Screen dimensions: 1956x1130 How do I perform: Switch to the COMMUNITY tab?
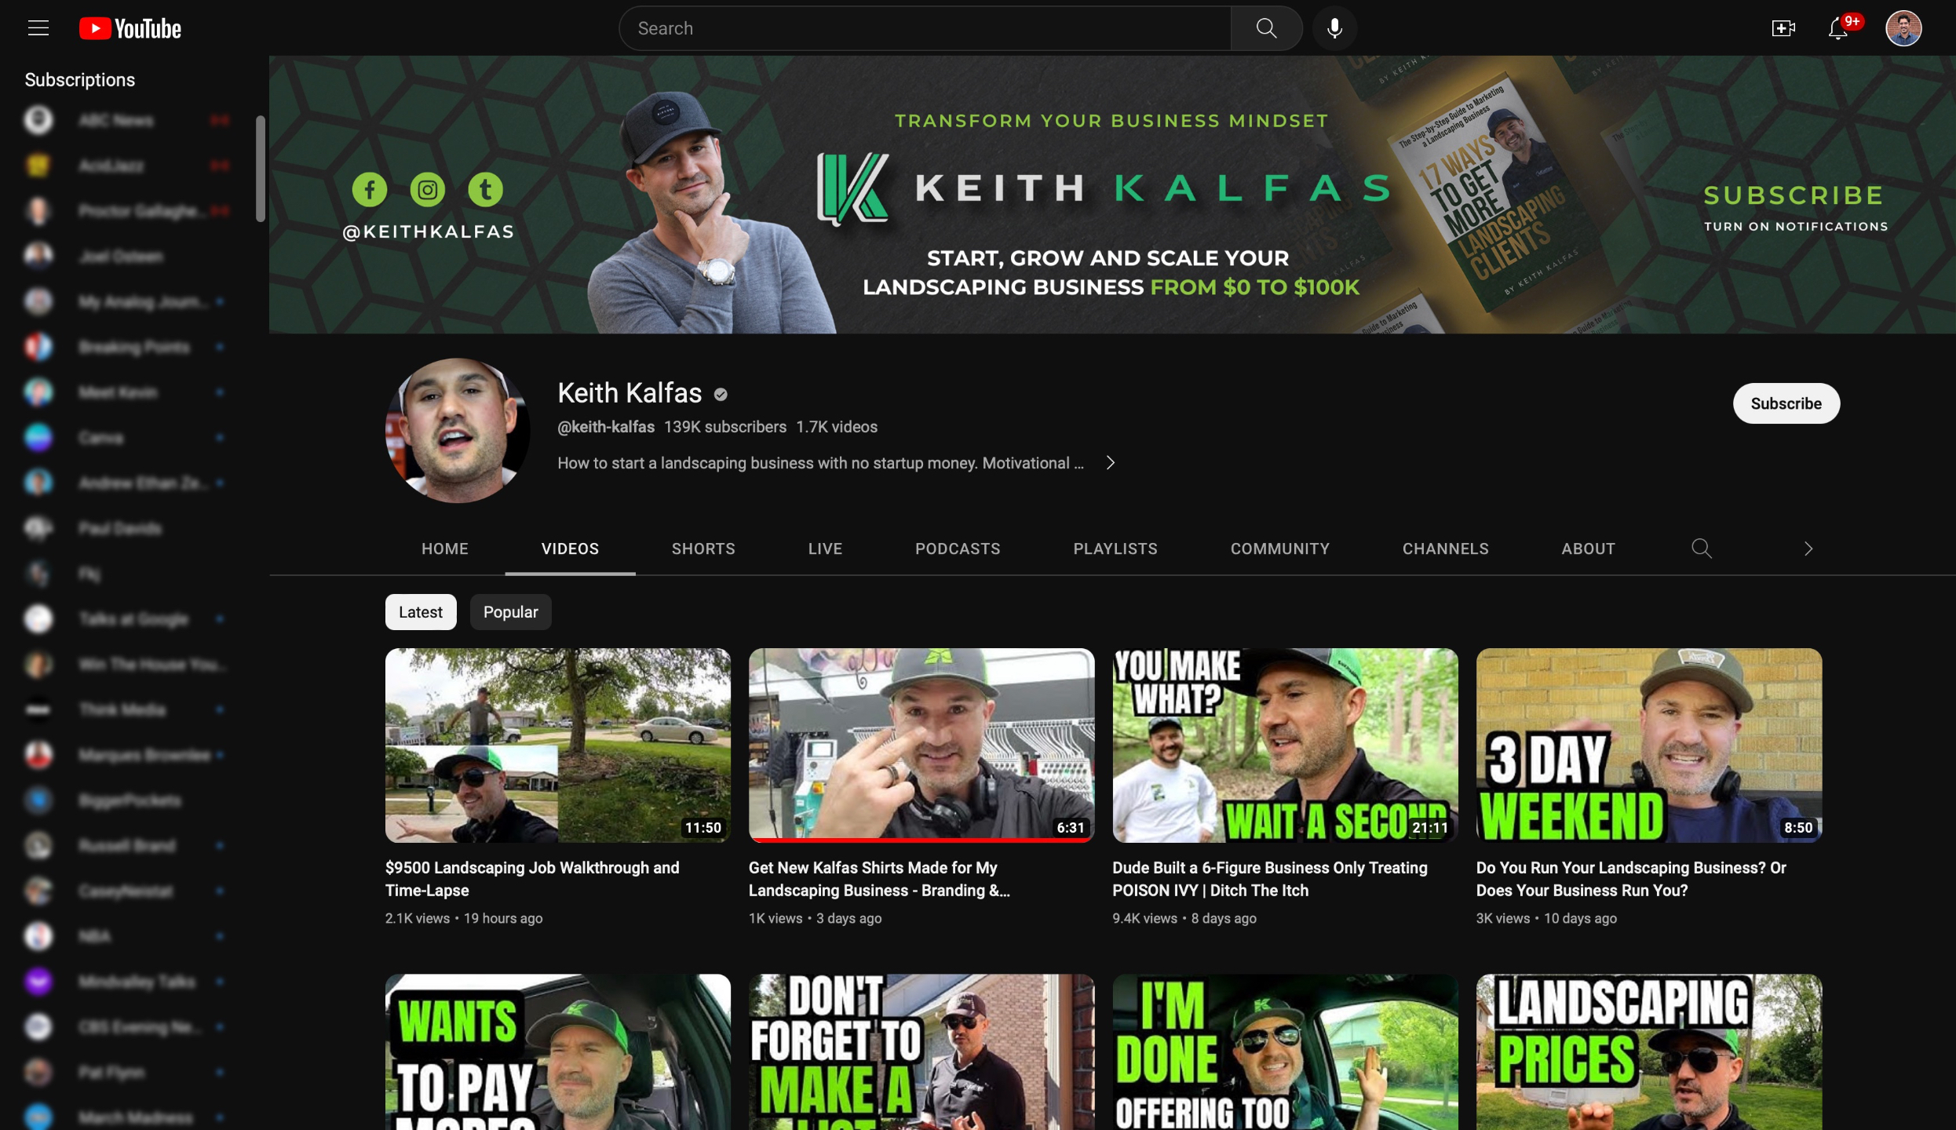(1280, 549)
